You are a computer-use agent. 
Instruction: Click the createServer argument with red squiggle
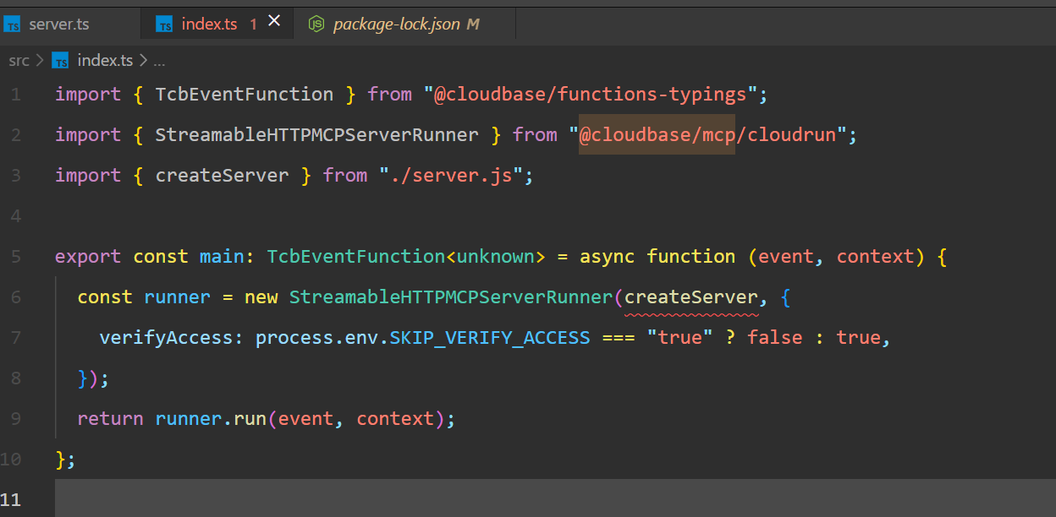(x=690, y=297)
